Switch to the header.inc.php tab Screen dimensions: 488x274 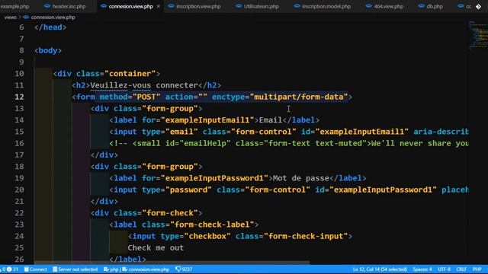click(x=69, y=6)
